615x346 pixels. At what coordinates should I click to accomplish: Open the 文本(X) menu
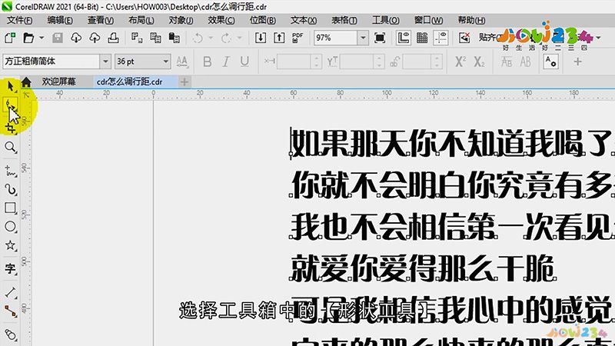pos(304,20)
